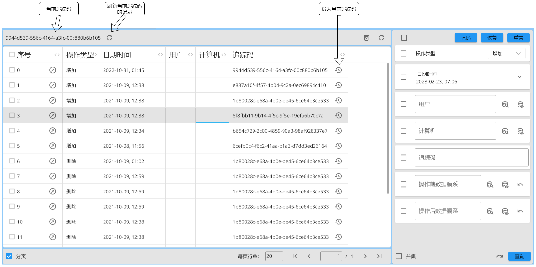Screen dimensions: 536x267
Task: Open details arrow icon for row 3
Action: [x=53, y=115]
